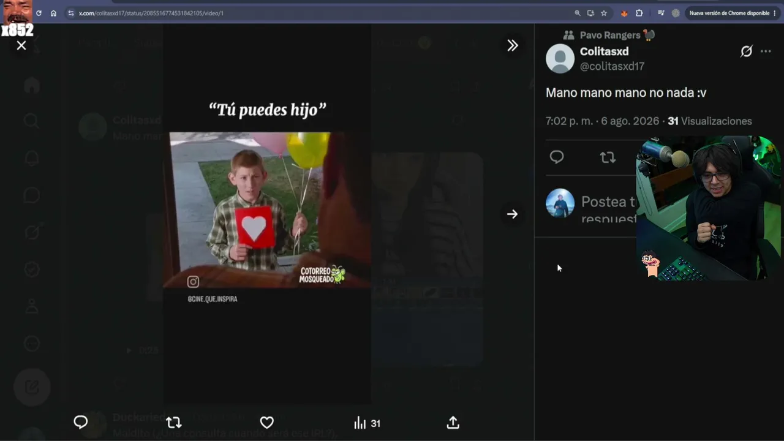Collapse the tweet side panel with double chevron
This screenshot has height=441, width=784.
(513, 45)
